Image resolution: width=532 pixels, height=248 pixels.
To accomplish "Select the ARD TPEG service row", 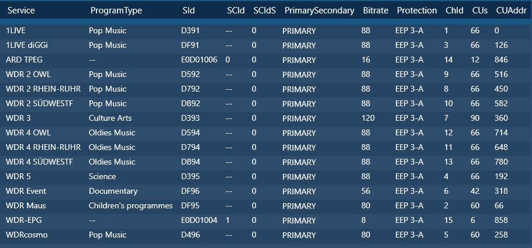I will pos(24,60).
